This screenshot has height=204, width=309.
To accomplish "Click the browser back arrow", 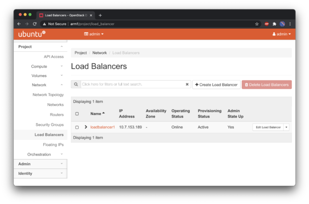I will 19,24.
